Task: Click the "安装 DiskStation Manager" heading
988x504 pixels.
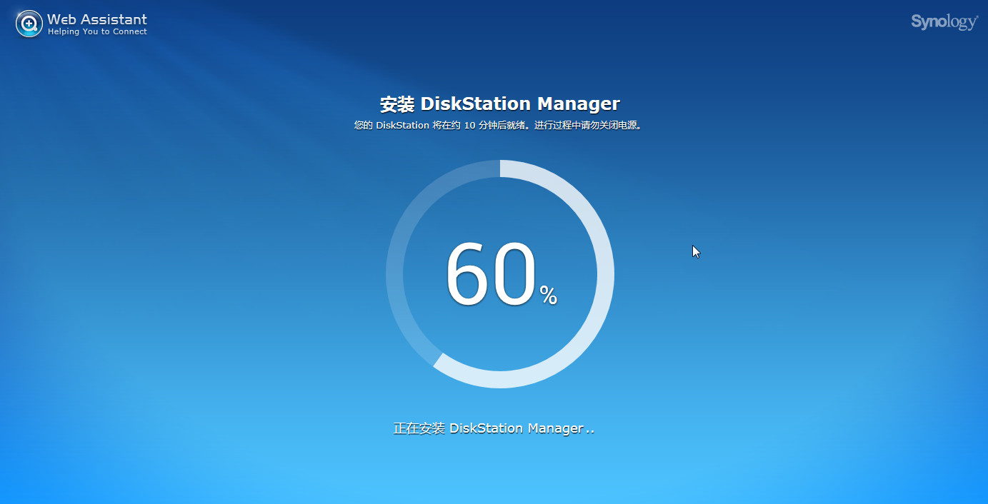Action: coord(499,104)
